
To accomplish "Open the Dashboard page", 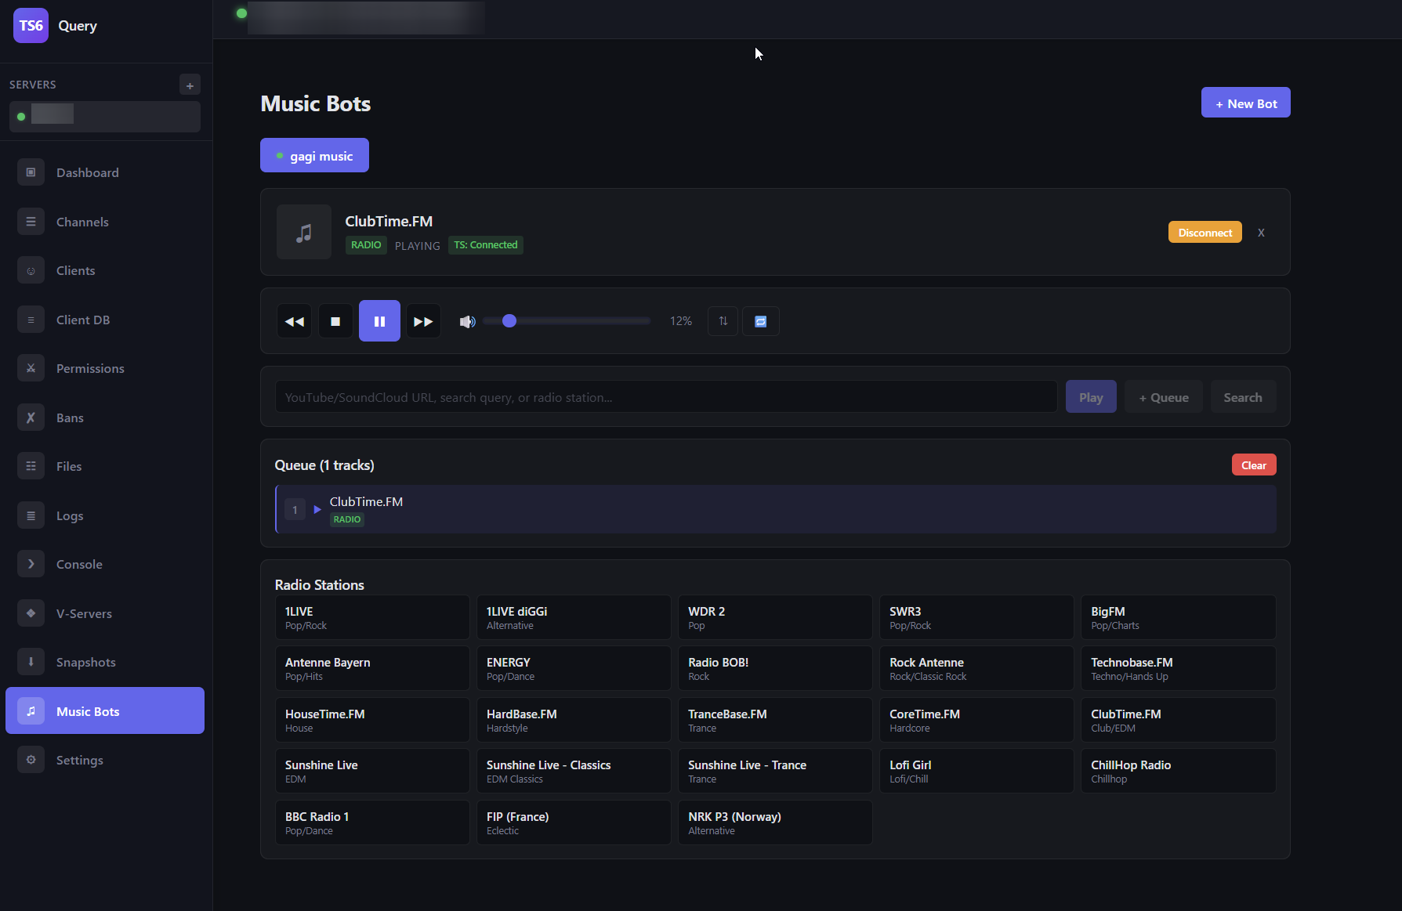I will [87, 172].
